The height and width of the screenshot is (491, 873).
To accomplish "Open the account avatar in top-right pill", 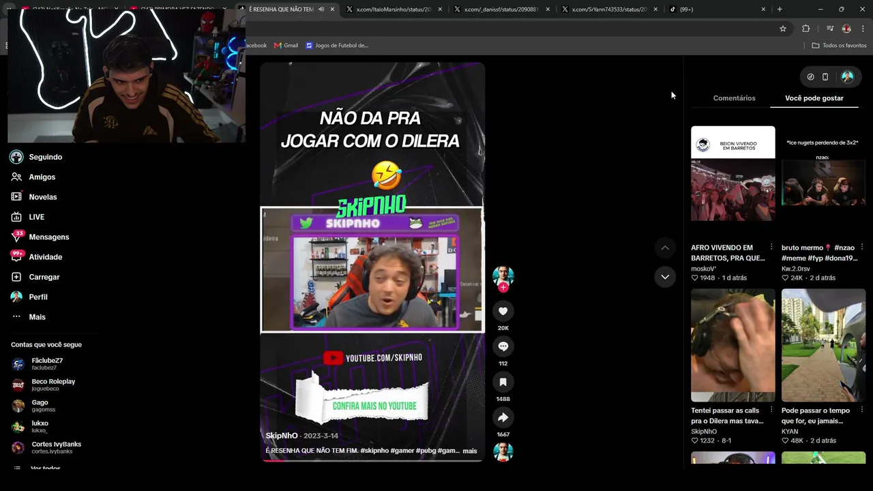I will pyautogui.click(x=848, y=77).
